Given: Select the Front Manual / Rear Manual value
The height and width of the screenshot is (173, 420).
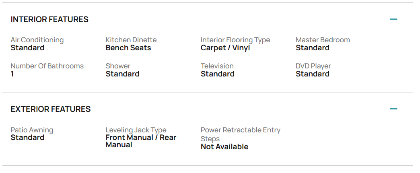Looking at the screenshot, I should click(x=141, y=141).
